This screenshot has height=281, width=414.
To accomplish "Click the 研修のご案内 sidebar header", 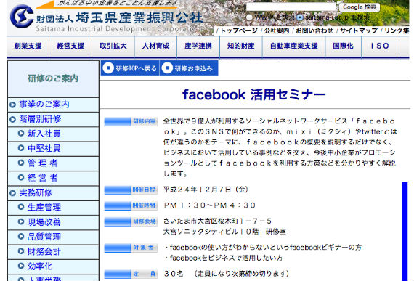I will pos(53,78).
